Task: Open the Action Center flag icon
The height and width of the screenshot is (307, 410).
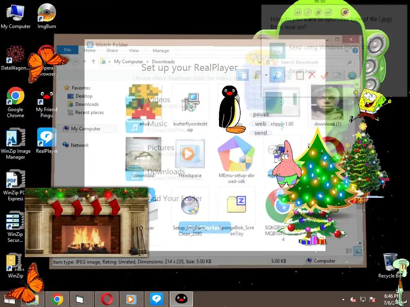Action: click(372, 299)
